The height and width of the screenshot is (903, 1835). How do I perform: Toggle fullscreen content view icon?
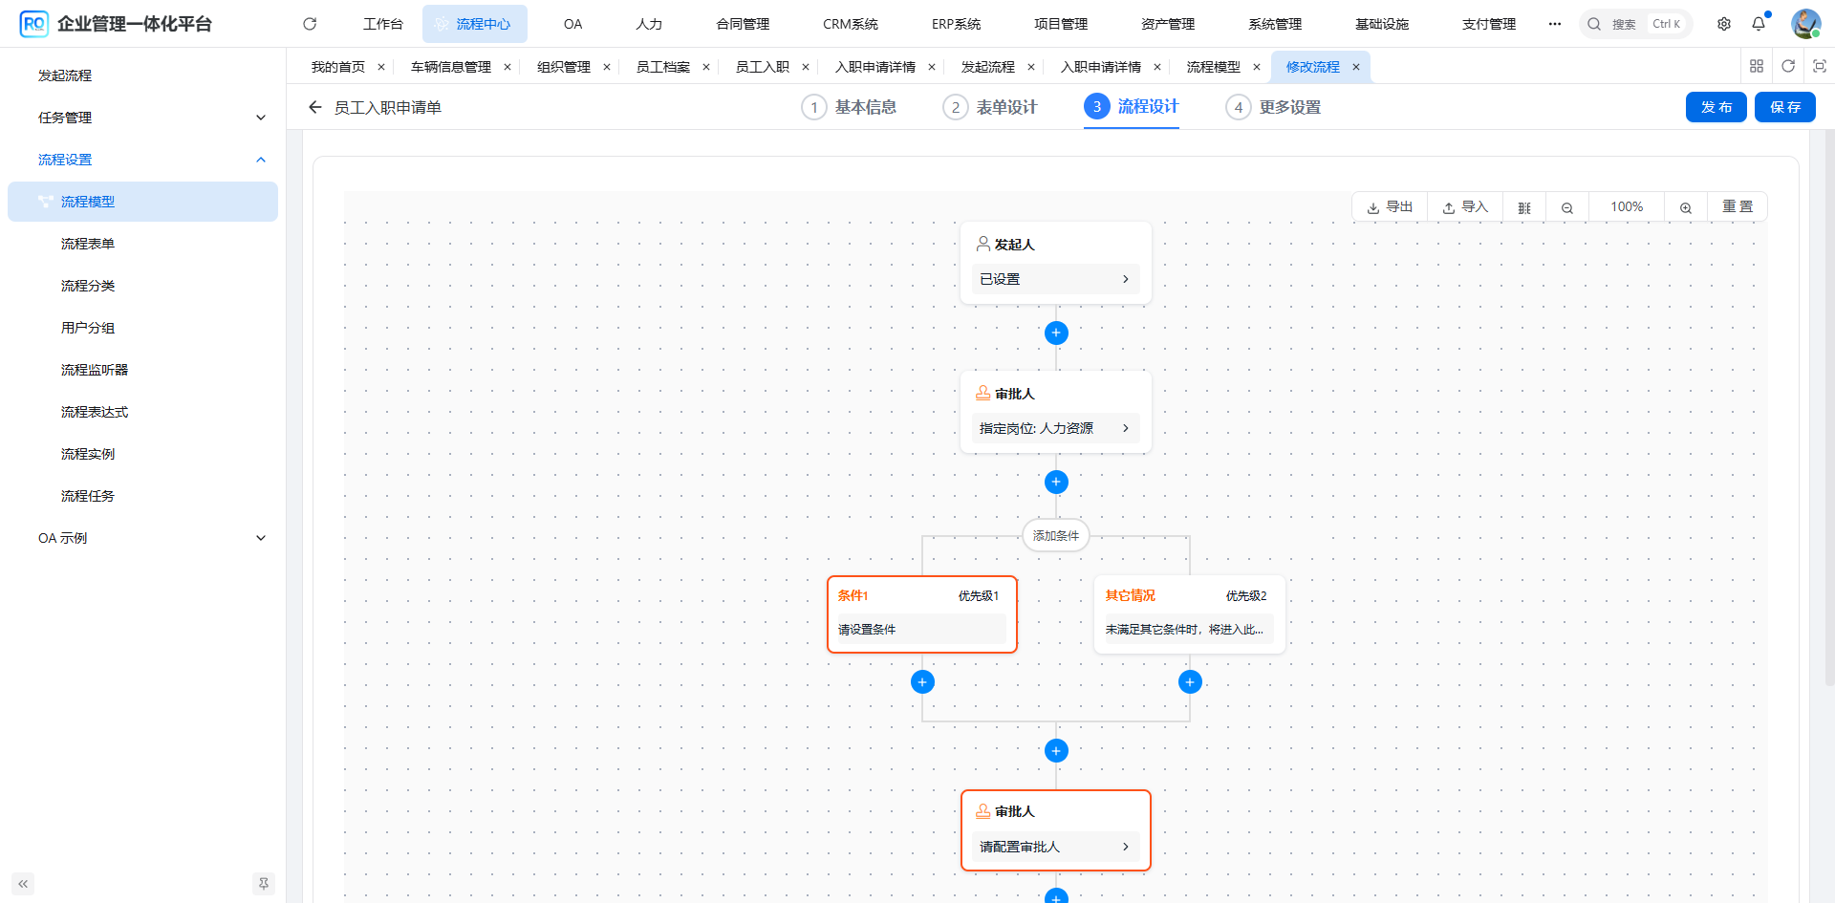[1820, 66]
